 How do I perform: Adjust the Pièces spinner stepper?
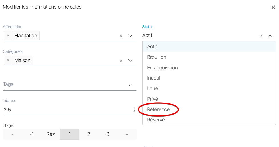[134, 110]
